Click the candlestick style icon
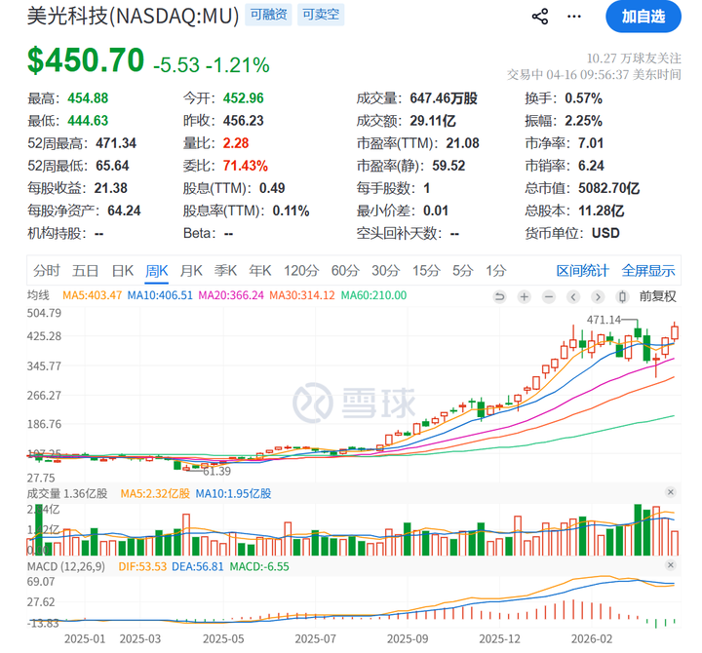Viewport: 702px width, 653px height. (x=622, y=296)
